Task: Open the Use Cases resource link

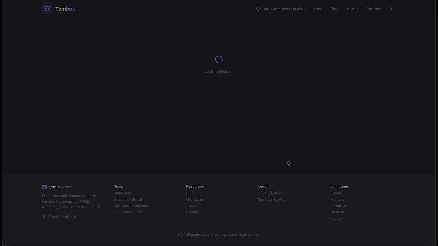Action: click(195, 199)
